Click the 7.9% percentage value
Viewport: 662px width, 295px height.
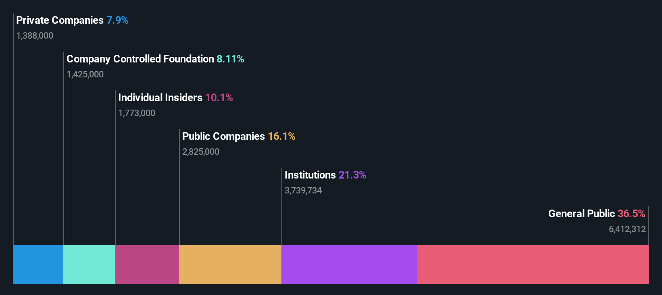[x=117, y=20]
